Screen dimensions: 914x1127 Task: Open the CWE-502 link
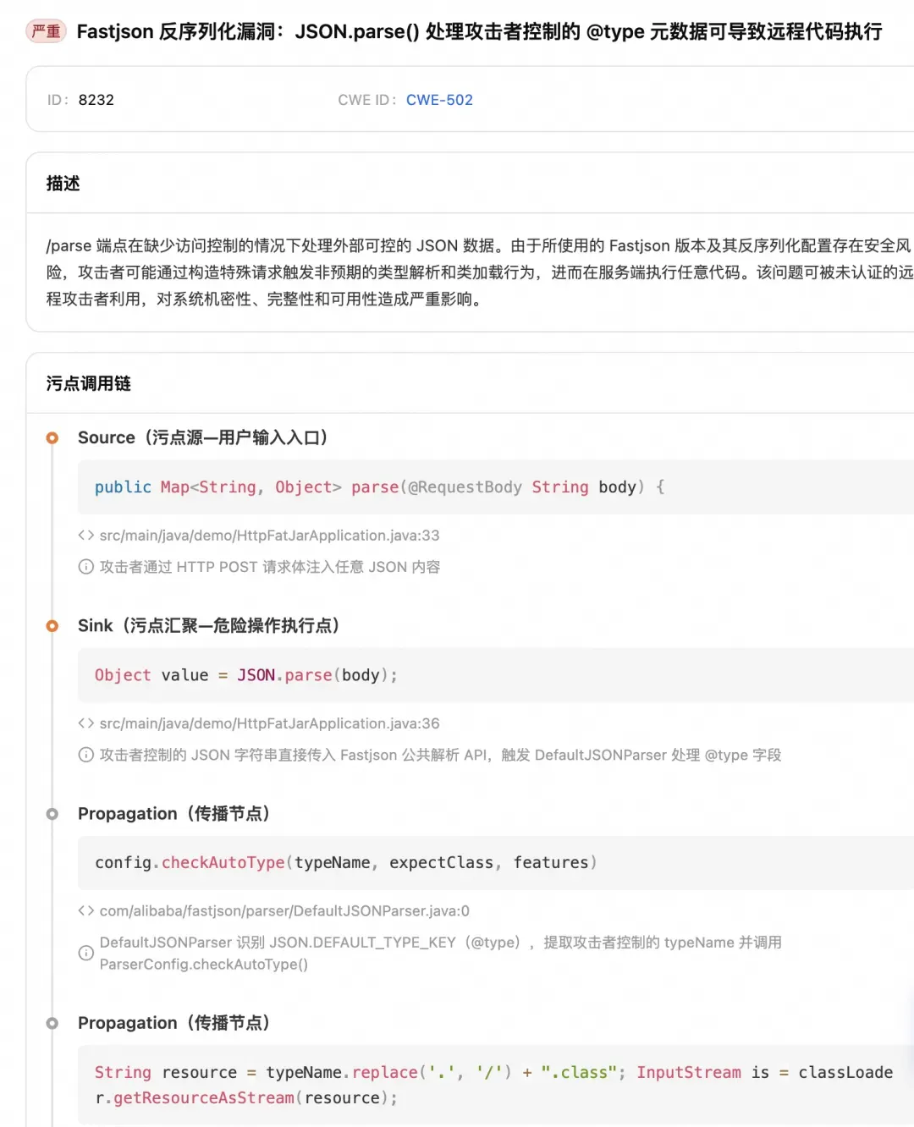click(x=439, y=100)
